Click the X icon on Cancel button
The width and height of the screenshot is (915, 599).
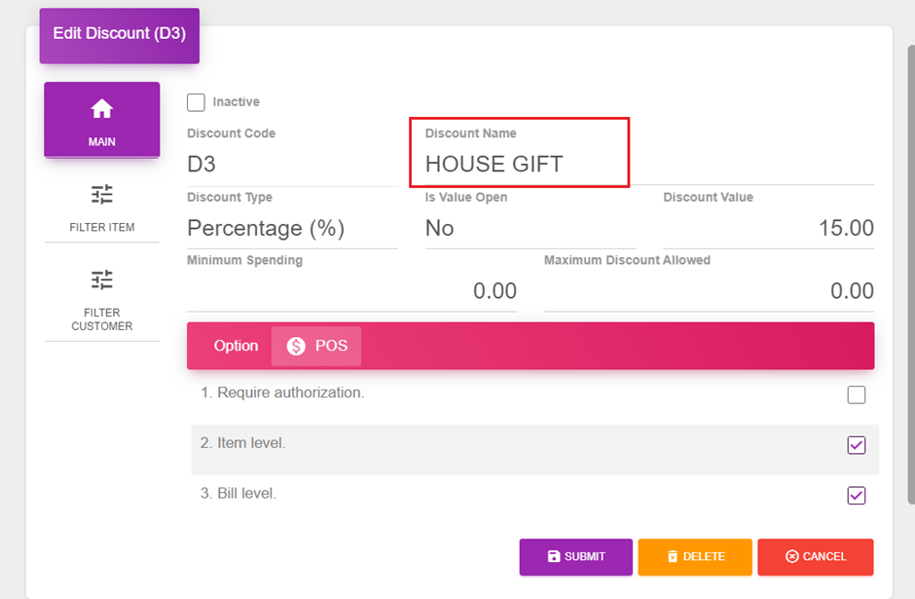[x=792, y=557]
